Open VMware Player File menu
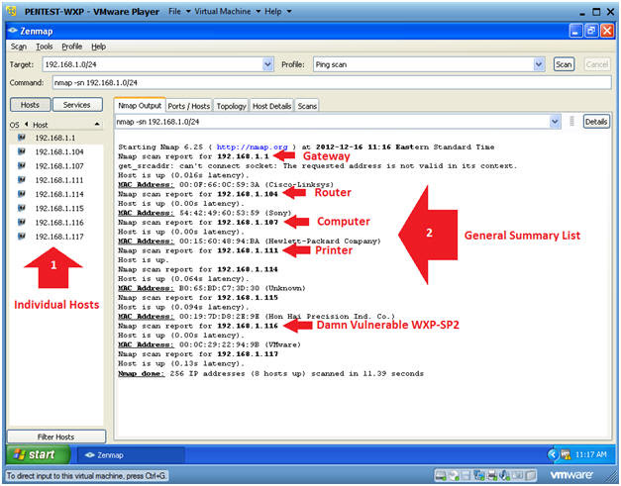The height and width of the screenshot is (486, 621). click(x=179, y=12)
